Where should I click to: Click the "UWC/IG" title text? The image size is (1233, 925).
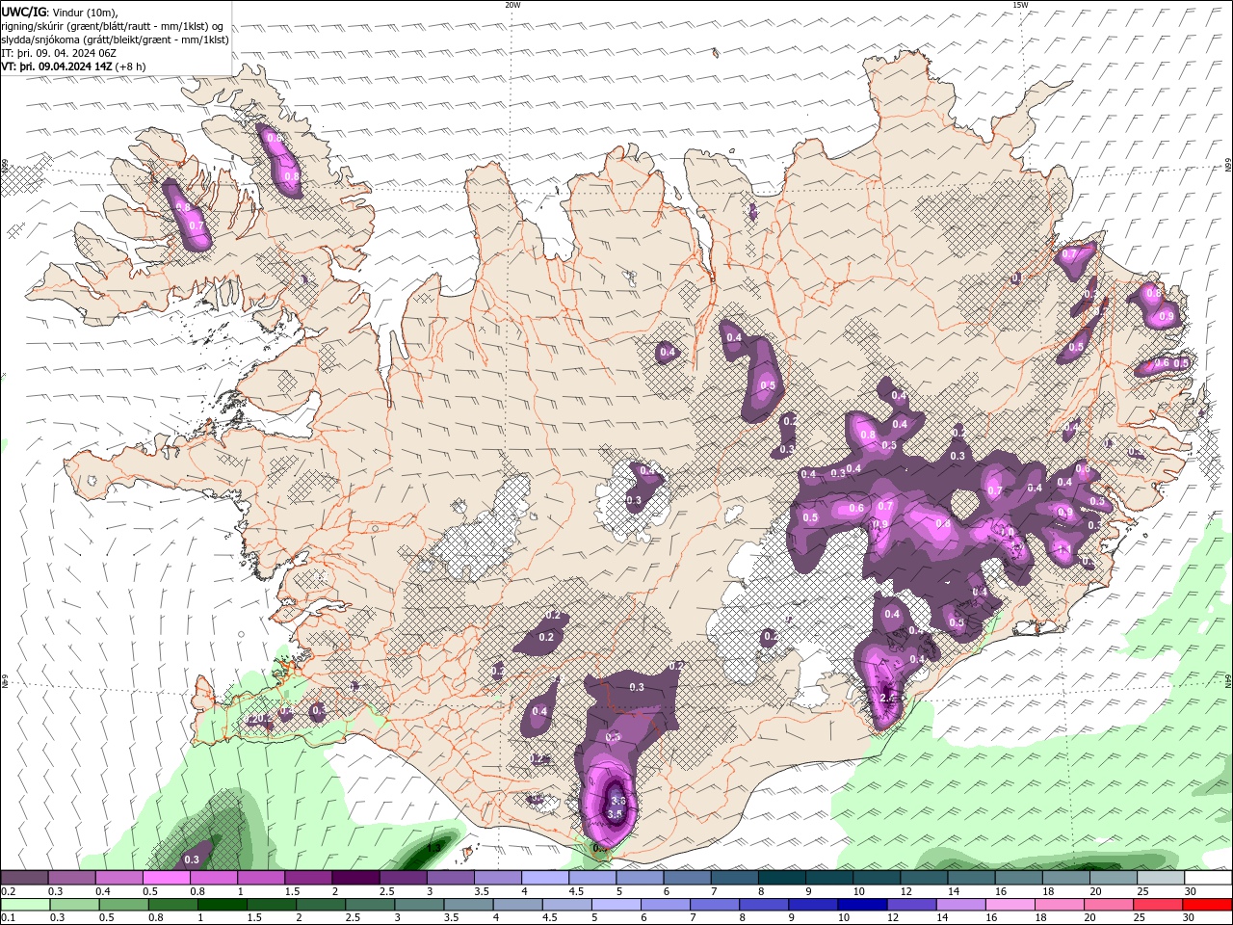coord(24,12)
